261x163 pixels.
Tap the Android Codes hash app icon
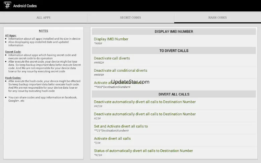tap(6, 6)
